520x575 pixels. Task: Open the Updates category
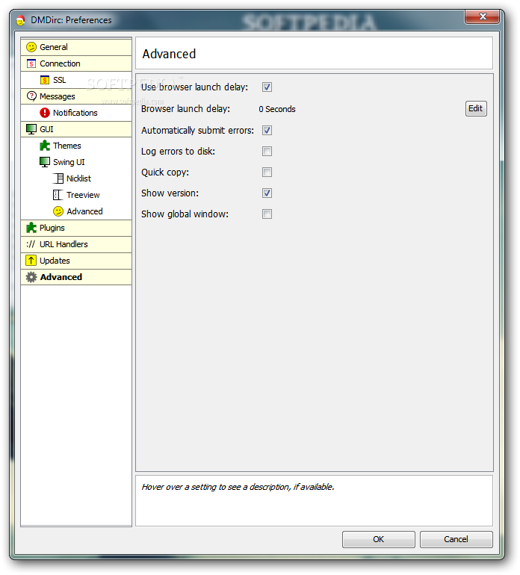point(76,261)
